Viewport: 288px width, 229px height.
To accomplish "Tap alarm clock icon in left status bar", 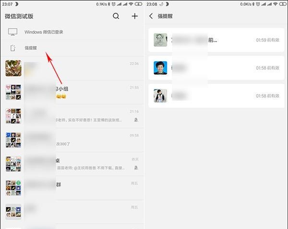I will point(114,4).
